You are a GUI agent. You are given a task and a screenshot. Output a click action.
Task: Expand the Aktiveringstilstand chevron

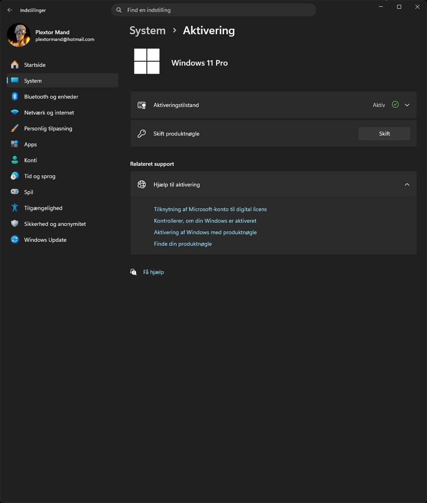tap(407, 105)
